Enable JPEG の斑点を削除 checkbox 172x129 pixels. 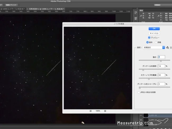pyautogui.click(x=139, y=92)
